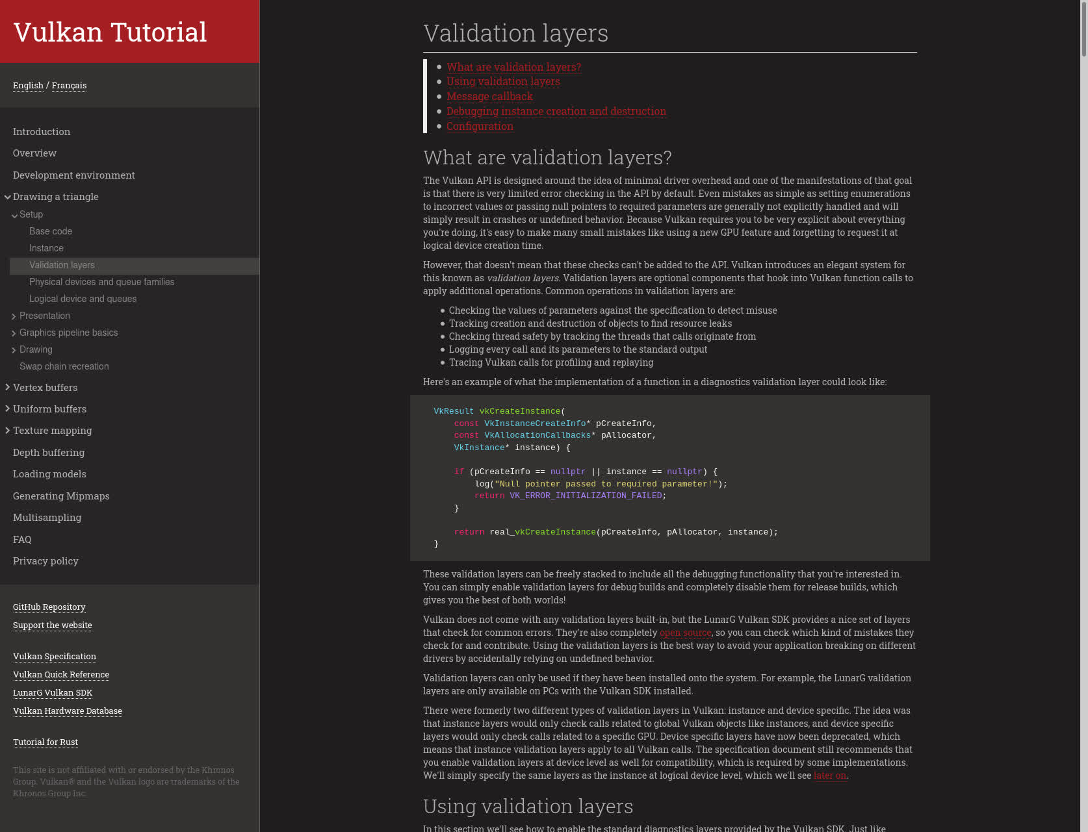
Task: Jump to Using validation layers section
Action: pos(503,81)
